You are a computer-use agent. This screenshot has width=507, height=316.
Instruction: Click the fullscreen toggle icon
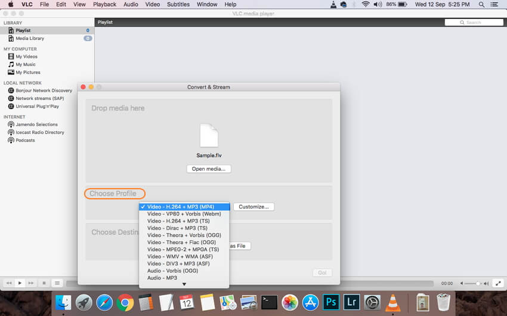(498, 283)
